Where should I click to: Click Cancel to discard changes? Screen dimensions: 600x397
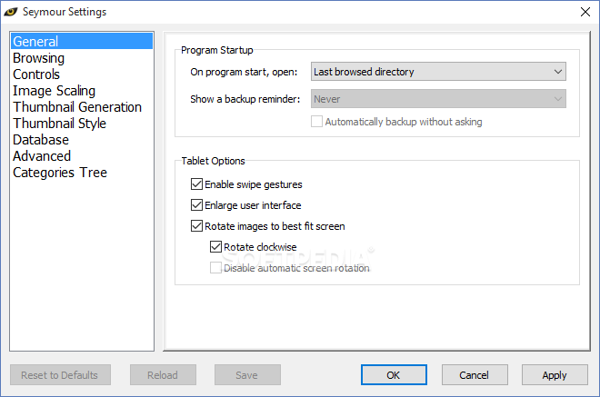pos(475,375)
